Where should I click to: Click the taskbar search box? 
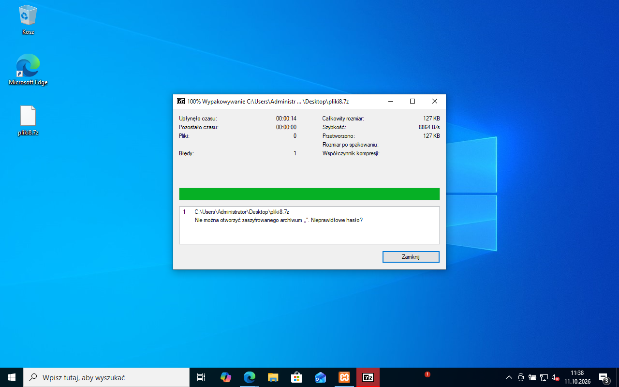click(106, 377)
